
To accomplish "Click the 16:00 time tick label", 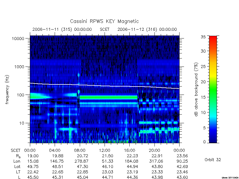I will click(129, 151).
